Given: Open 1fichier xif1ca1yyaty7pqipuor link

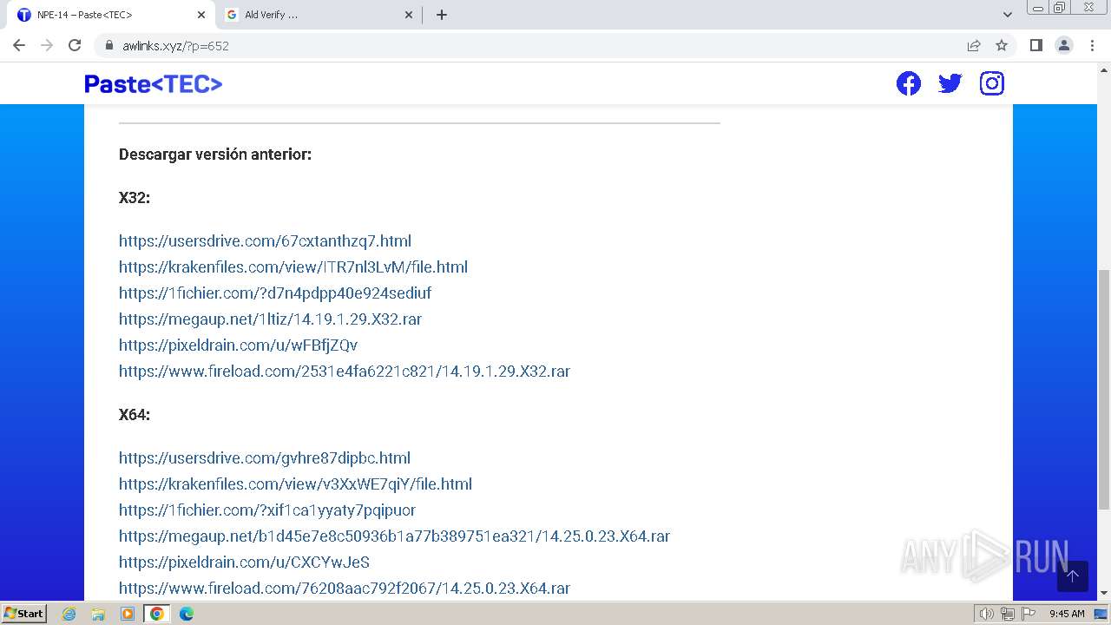Looking at the screenshot, I should [267, 510].
